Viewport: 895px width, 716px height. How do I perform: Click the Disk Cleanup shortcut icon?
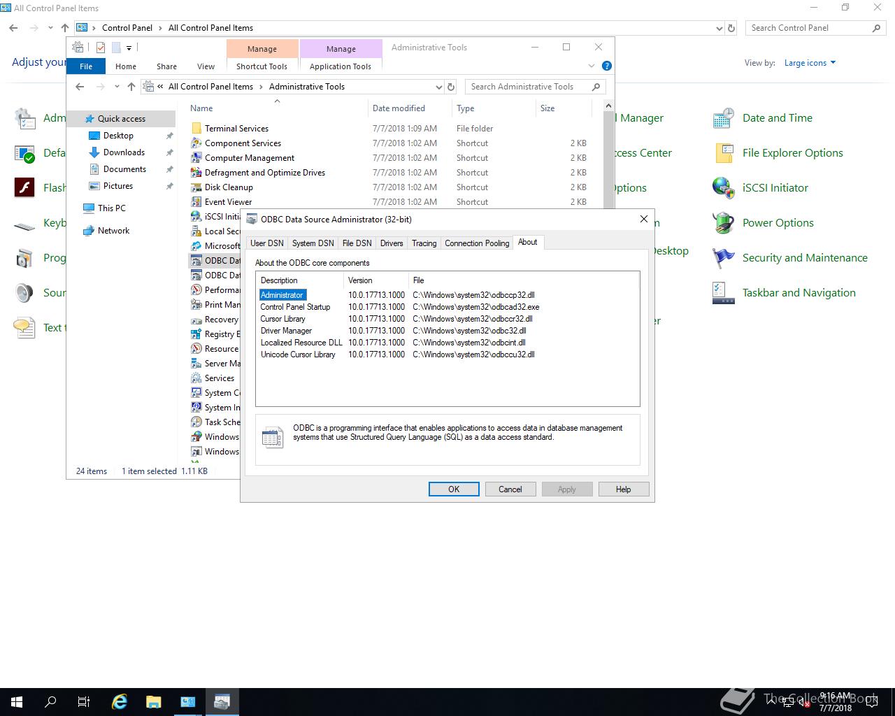tap(196, 187)
